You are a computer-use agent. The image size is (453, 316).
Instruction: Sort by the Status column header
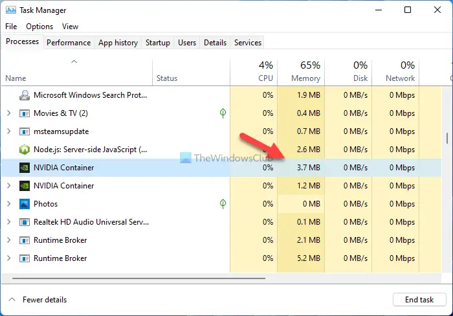tap(191, 73)
